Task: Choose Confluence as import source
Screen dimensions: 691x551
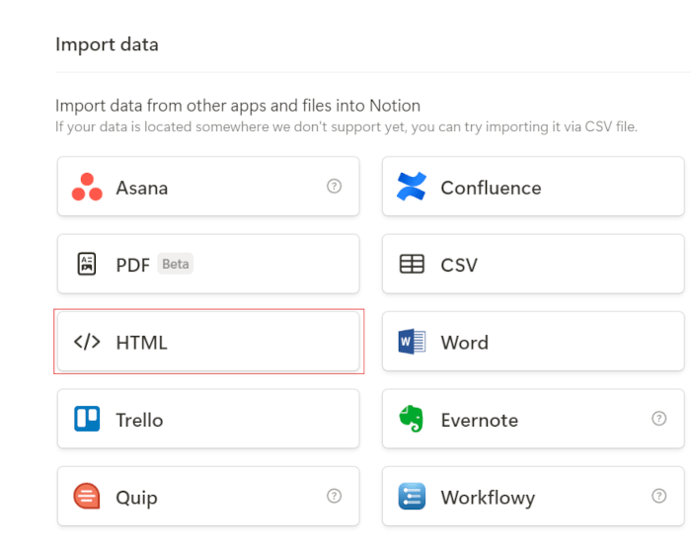Action: click(x=533, y=187)
